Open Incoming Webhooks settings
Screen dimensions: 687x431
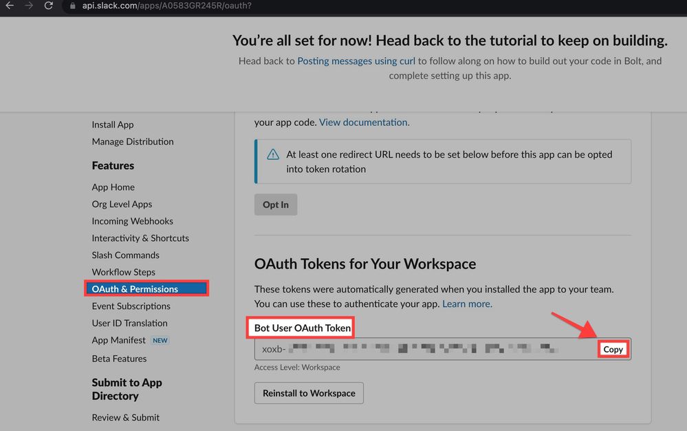click(132, 221)
